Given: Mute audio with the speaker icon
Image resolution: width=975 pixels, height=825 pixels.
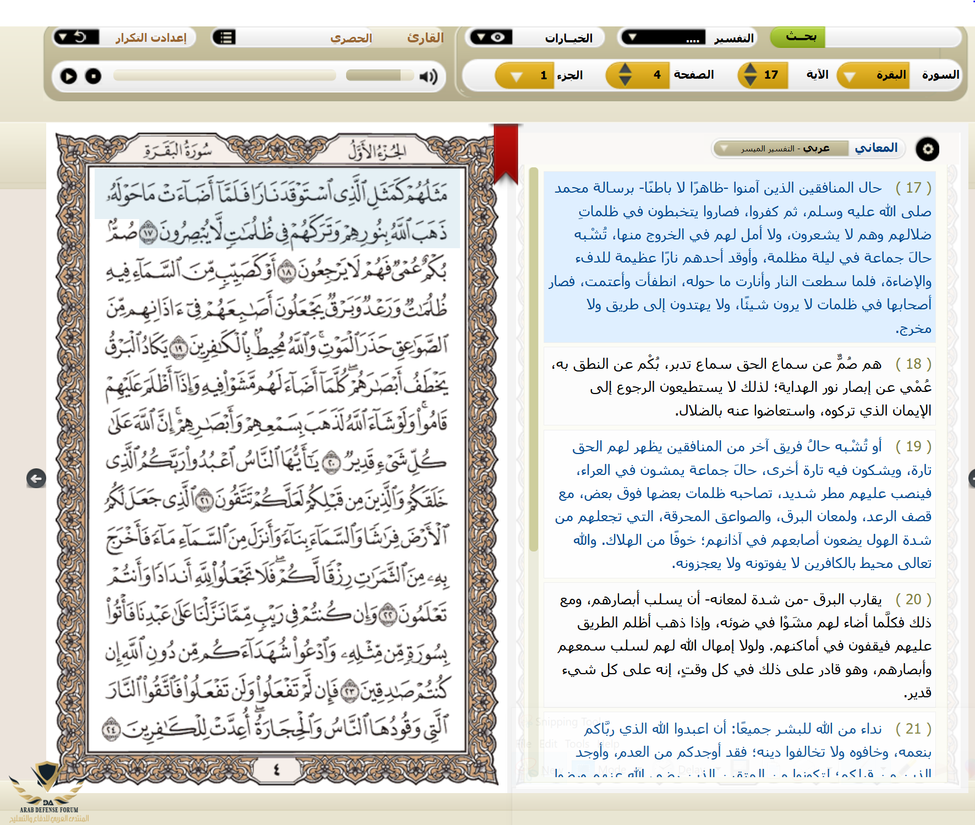Looking at the screenshot, I should pyautogui.click(x=429, y=76).
